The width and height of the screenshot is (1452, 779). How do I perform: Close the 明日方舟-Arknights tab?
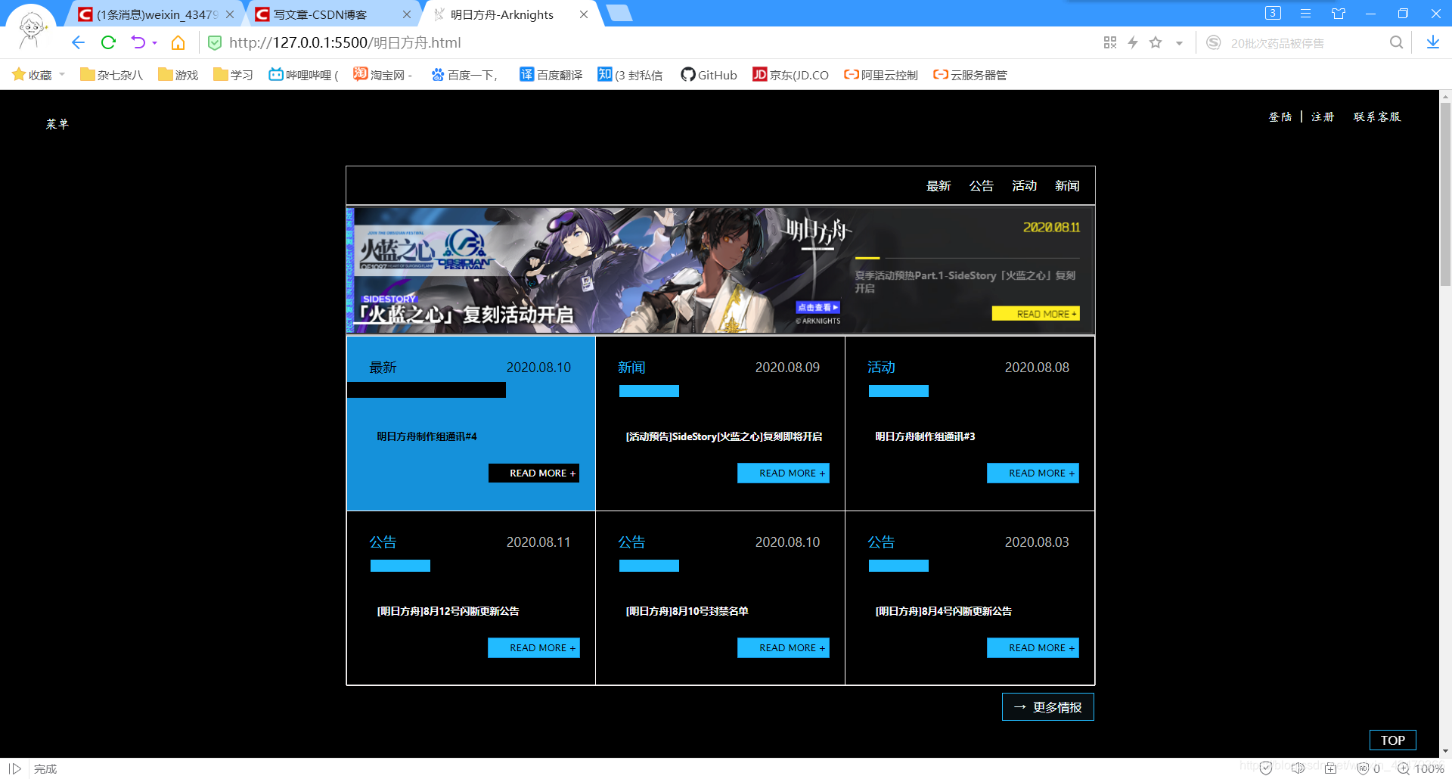click(584, 14)
